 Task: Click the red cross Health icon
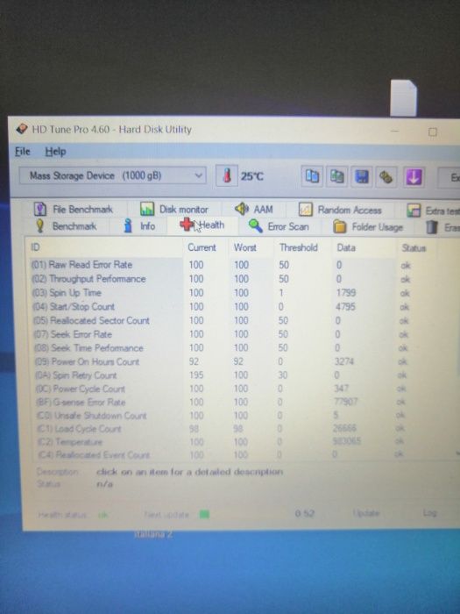click(188, 225)
